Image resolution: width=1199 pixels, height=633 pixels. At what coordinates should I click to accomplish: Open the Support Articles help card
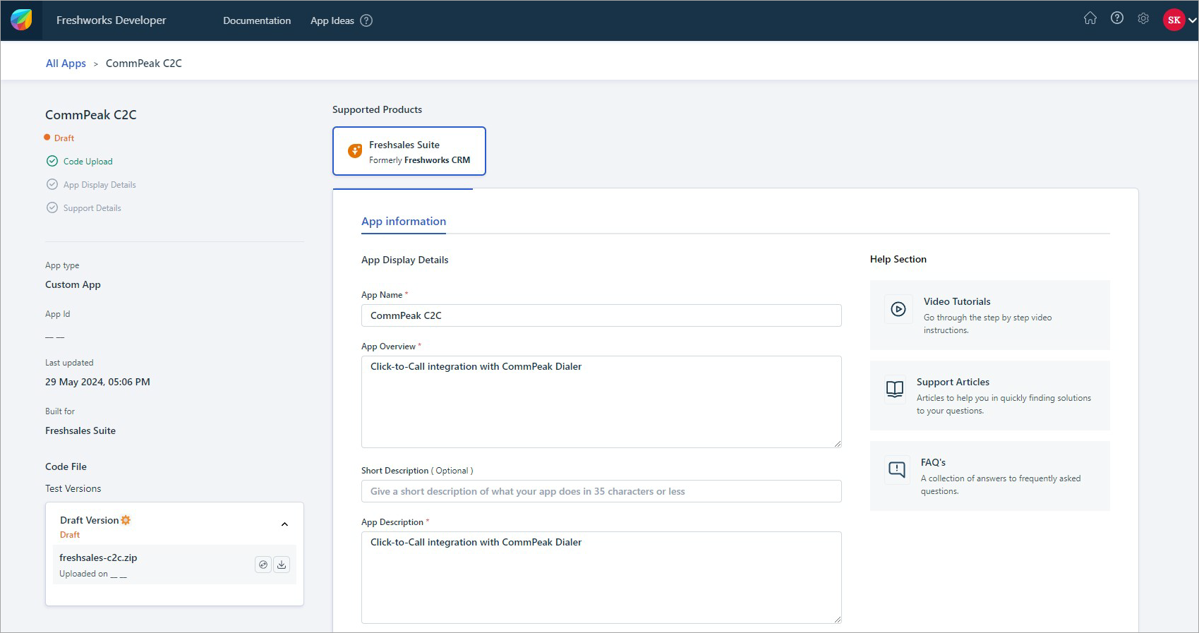[x=990, y=395]
